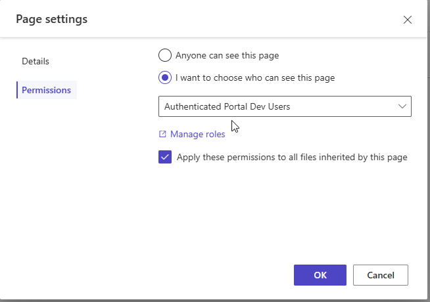Select the 'I want to choose' radio button
430x302 pixels.
pyautogui.click(x=165, y=77)
